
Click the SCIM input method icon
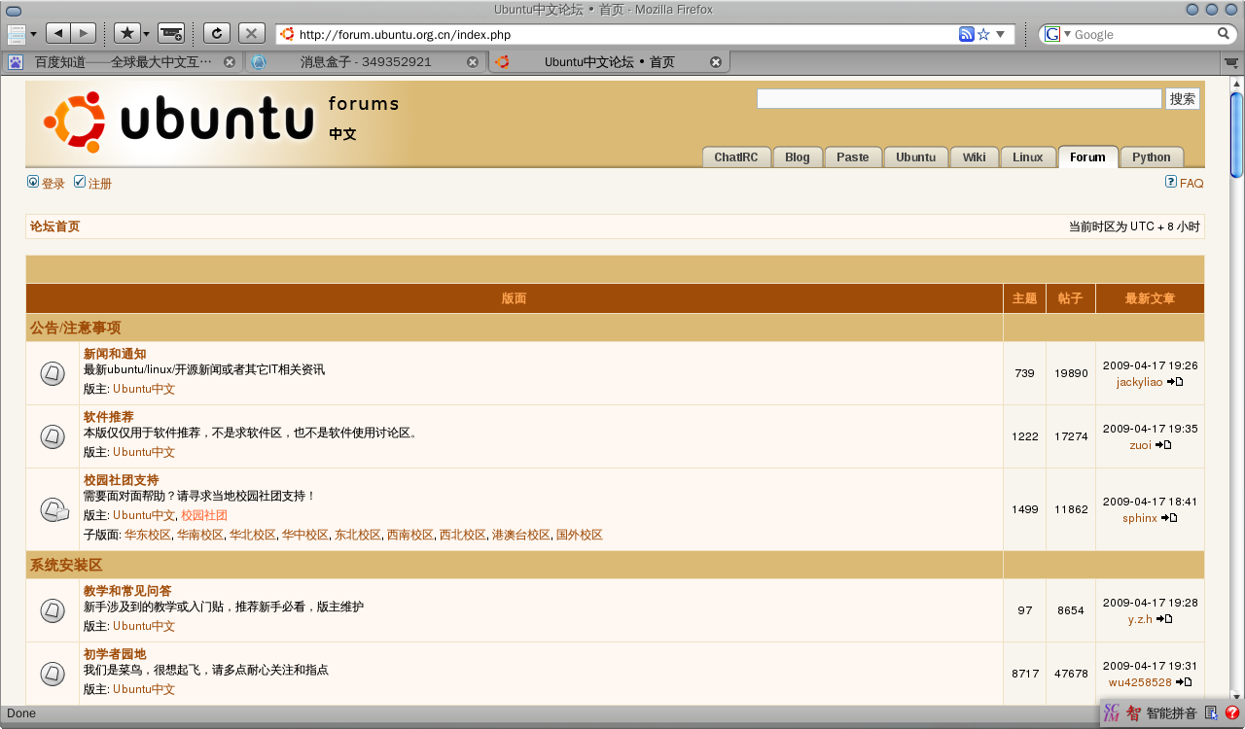click(x=1112, y=713)
